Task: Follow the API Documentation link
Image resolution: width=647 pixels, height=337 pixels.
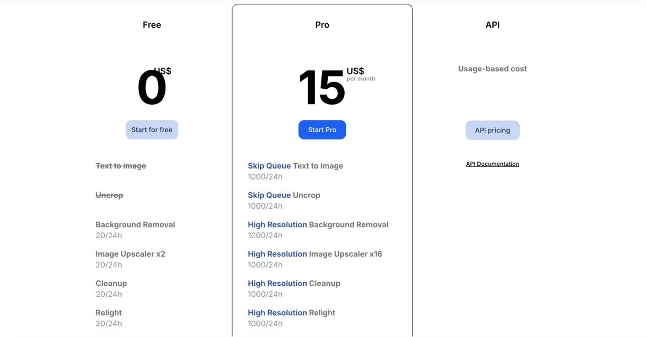Action: [x=492, y=164]
